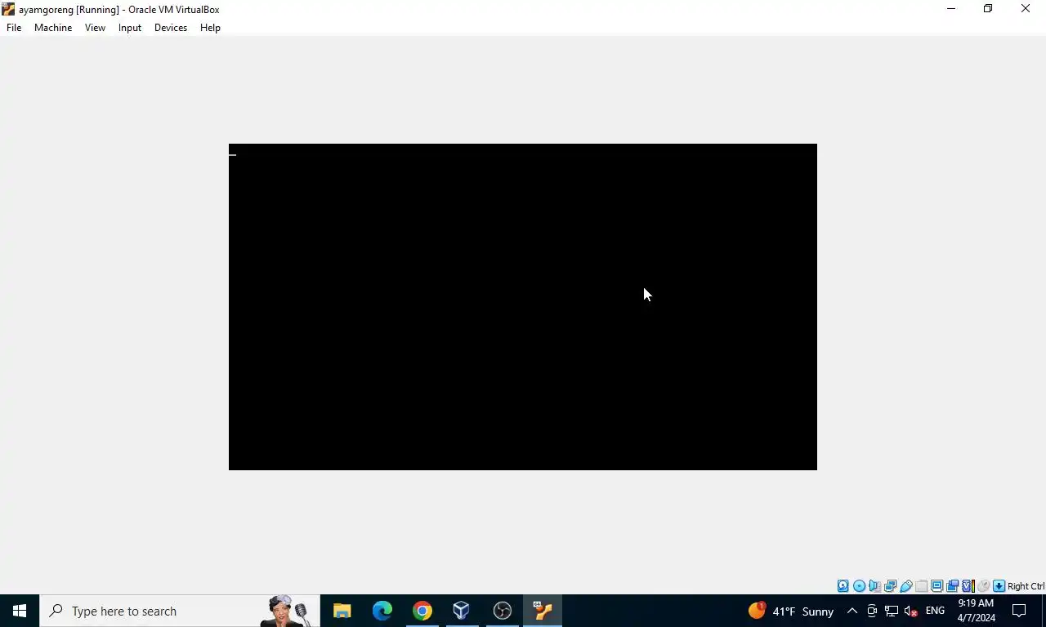Click the Meet Now tray icon
The width and height of the screenshot is (1046, 627).
pos(872,611)
